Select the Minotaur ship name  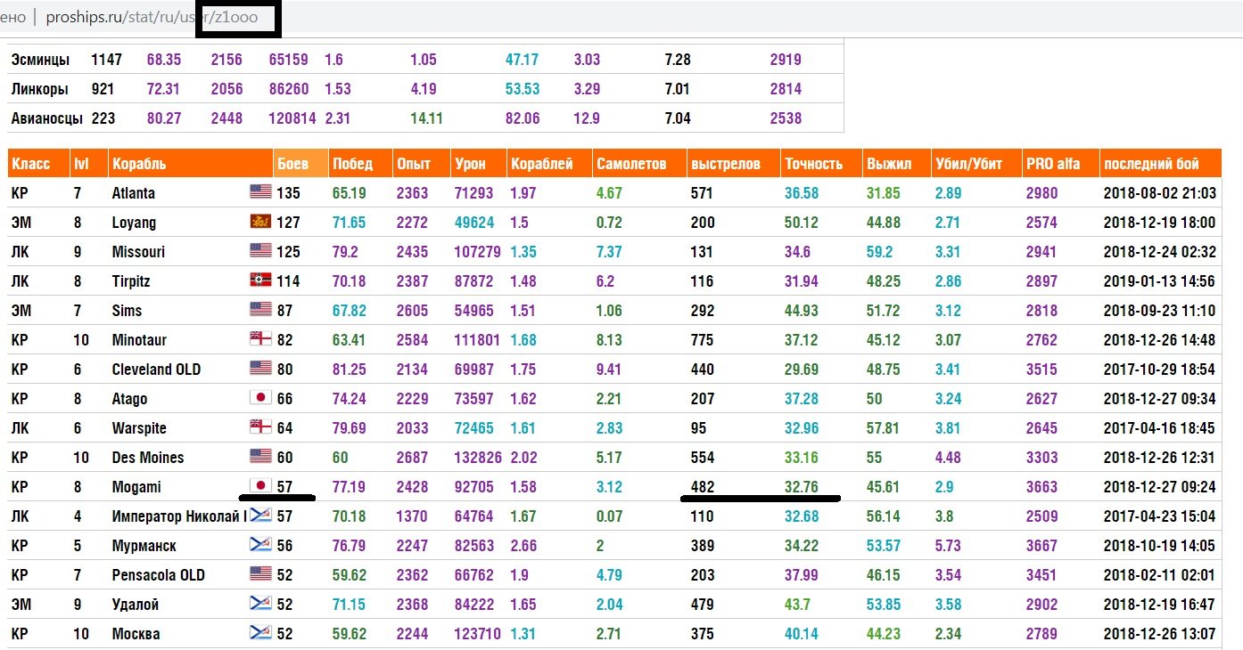coord(139,340)
